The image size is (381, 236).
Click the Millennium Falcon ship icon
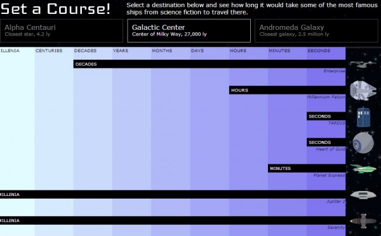(363, 91)
